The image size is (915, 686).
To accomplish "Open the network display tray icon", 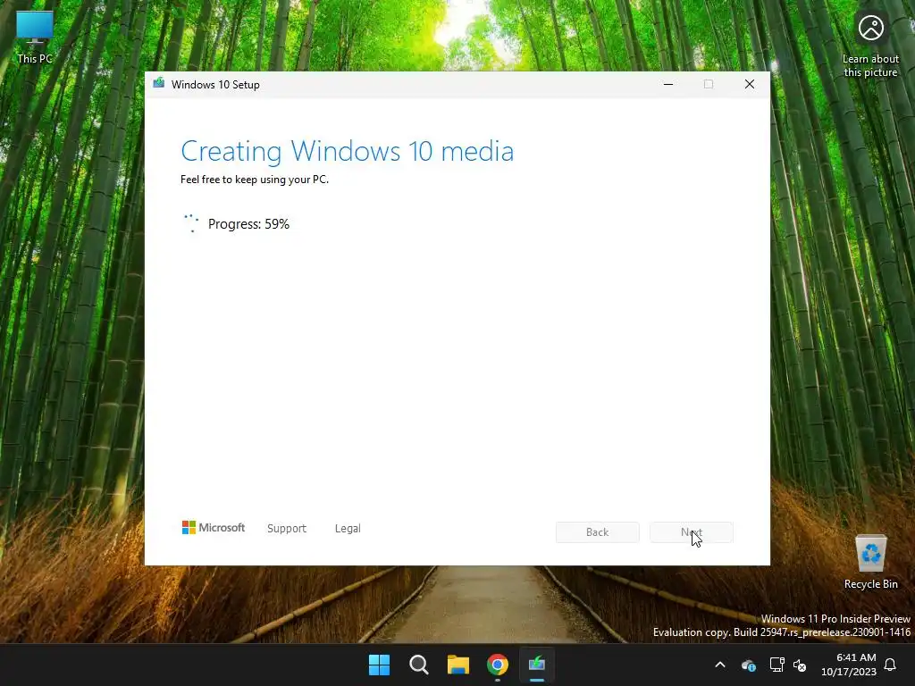I will coord(776,665).
